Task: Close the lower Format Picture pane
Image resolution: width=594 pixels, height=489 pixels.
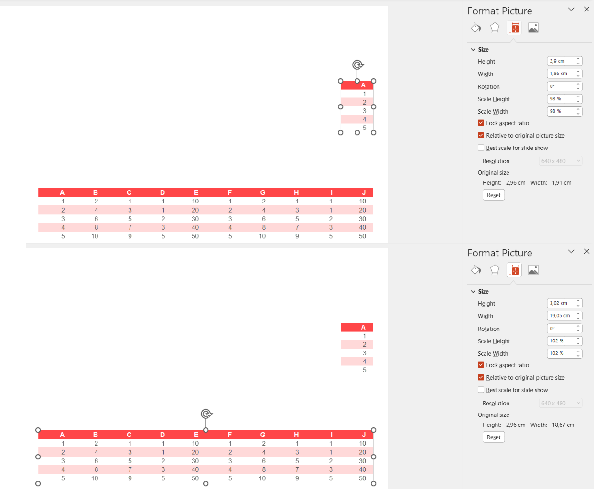Action: 587,251
